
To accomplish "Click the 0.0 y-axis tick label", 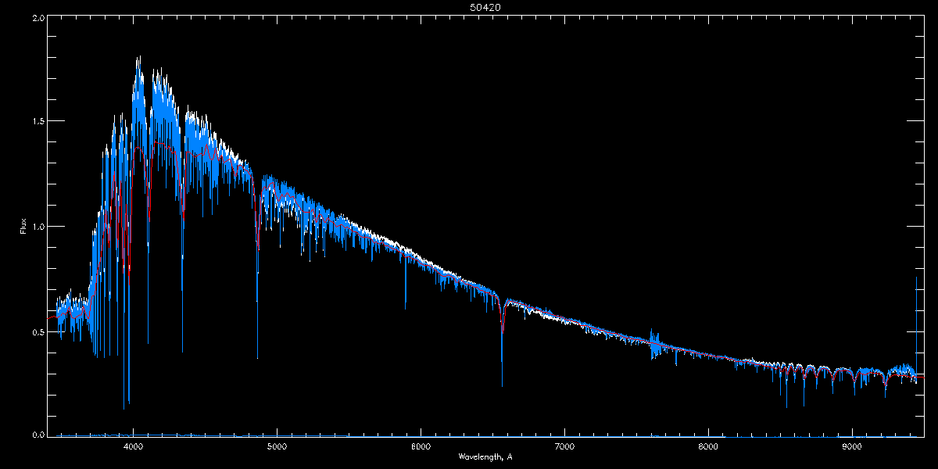I will [x=38, y=435].
